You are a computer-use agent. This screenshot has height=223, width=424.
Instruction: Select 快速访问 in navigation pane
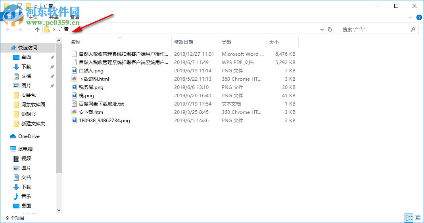click(x=28, y=48)
